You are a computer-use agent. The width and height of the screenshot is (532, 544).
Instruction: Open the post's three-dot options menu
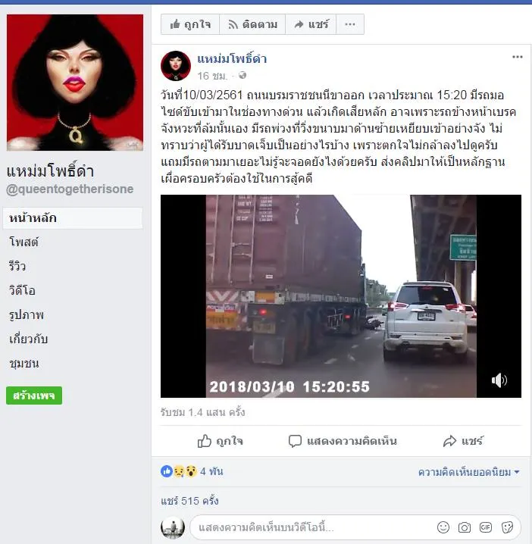pyautogui.click(x=517, y=57)
